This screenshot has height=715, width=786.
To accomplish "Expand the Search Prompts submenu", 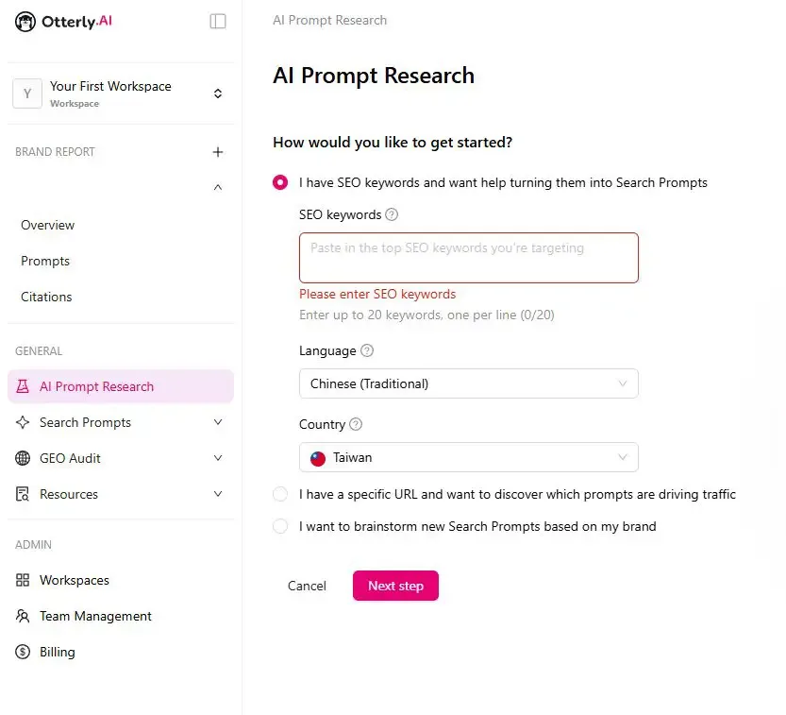I will click(x=218, y=422).
